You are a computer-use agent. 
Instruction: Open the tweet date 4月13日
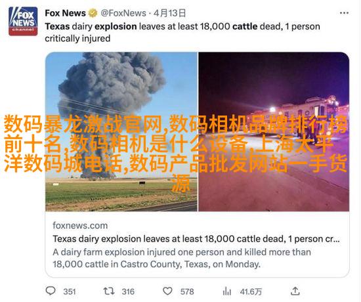(170, 13)
